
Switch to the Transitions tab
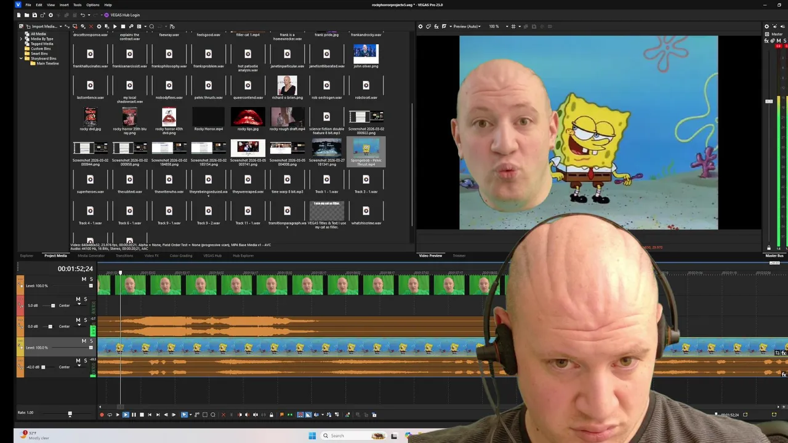point(124,255)
